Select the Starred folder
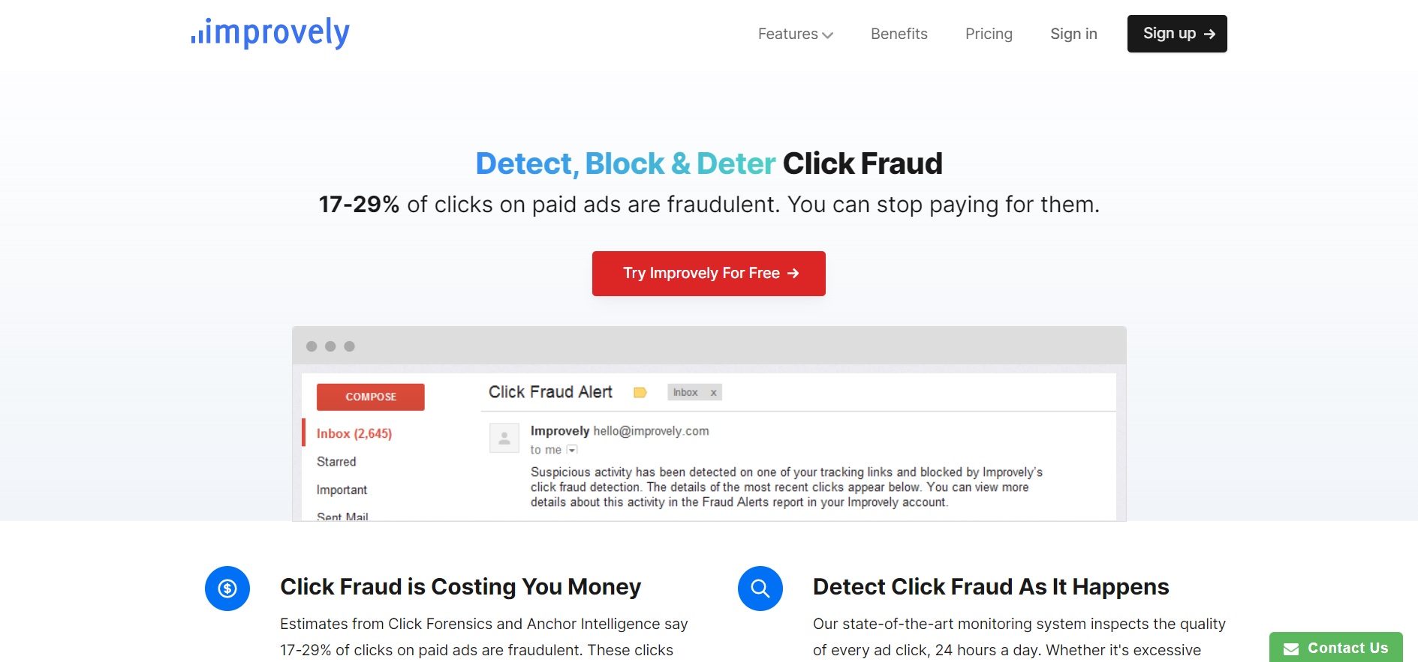Image resolution: width=1418 pixels, height=662 pixels. pos(336,462)
